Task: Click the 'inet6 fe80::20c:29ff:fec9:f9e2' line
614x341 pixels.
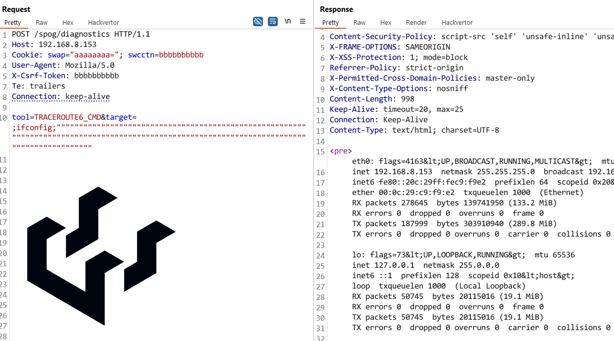Action: click(x=483, y=182)
